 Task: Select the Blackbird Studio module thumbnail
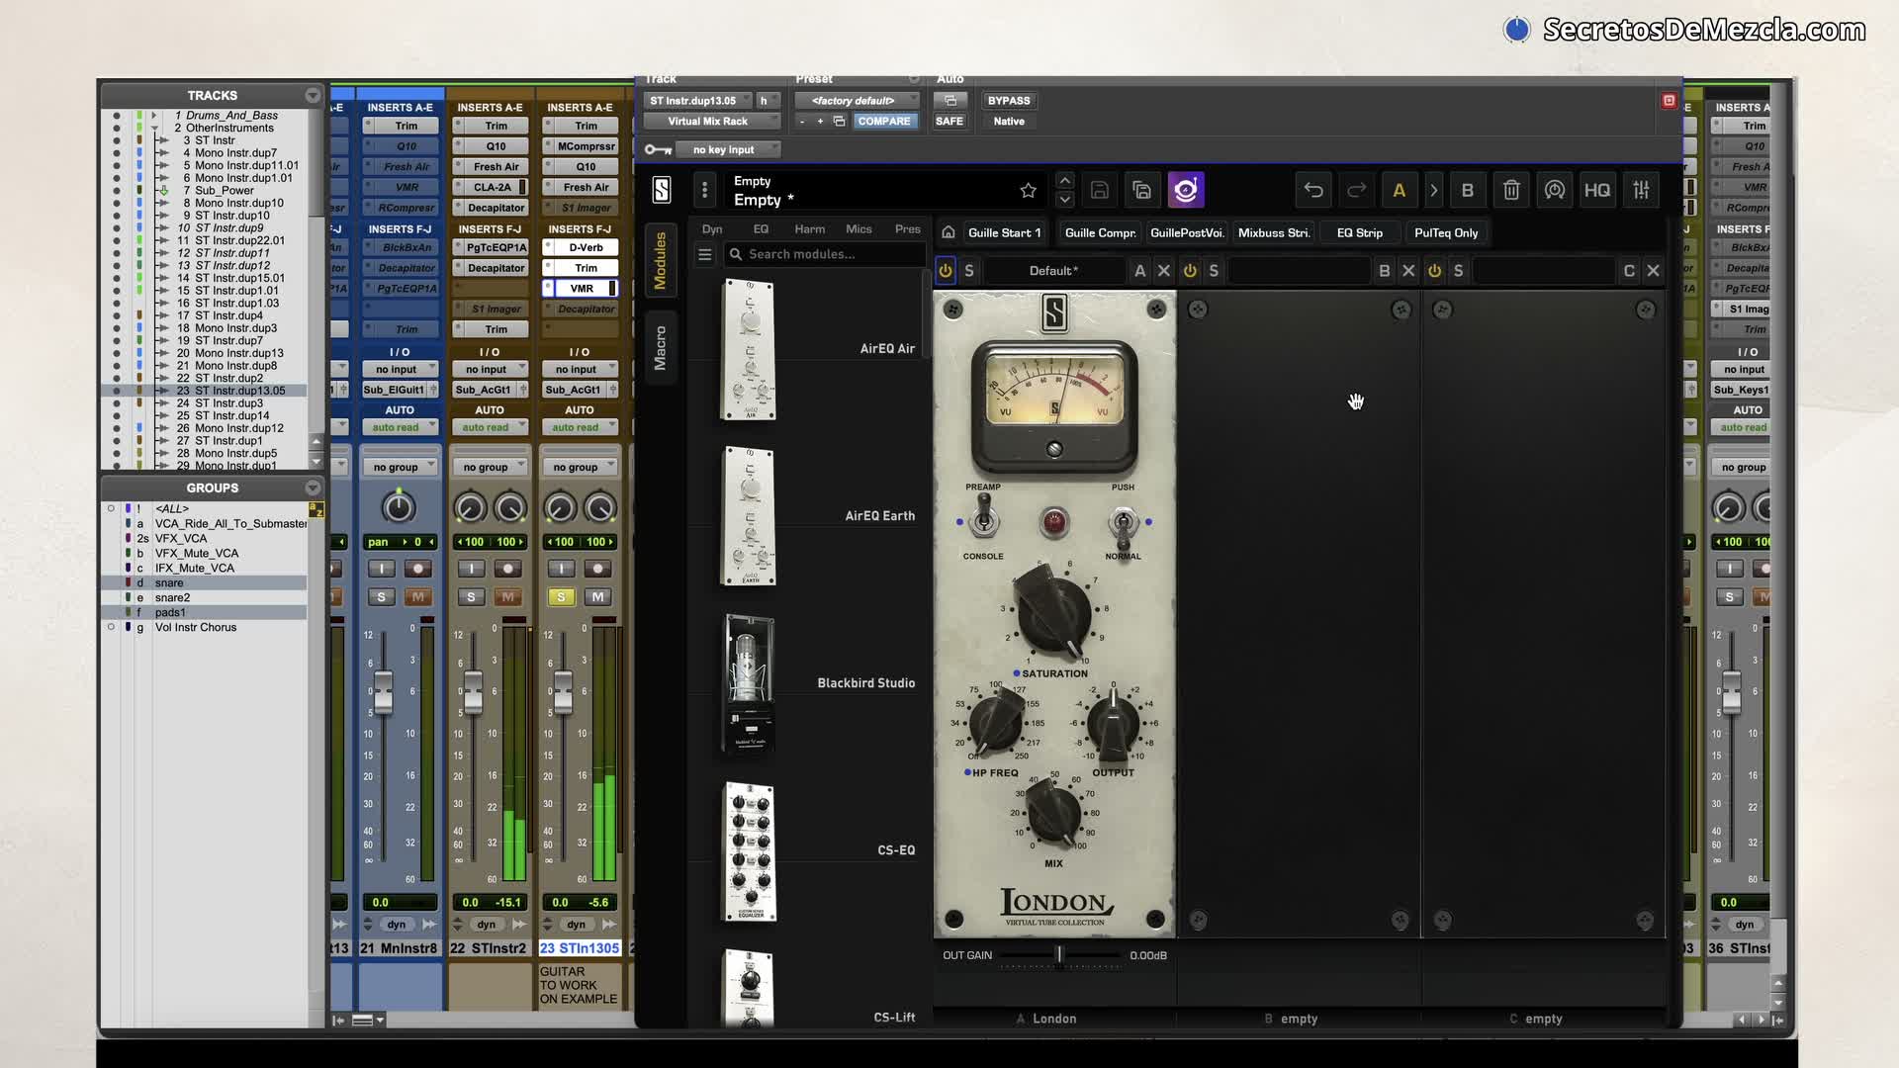pos(750,684)
